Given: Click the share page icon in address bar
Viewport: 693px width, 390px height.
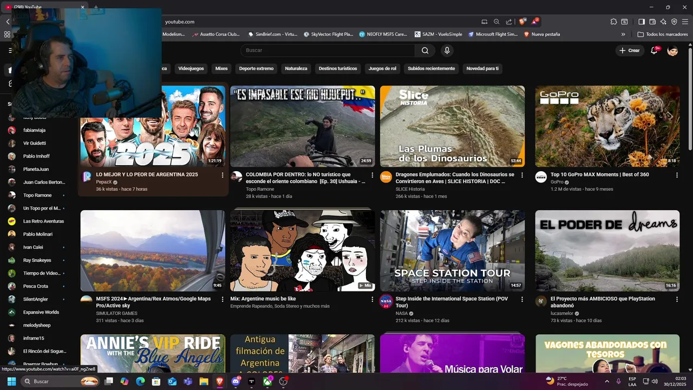Looking at the screenshot, I should point(509,22).
